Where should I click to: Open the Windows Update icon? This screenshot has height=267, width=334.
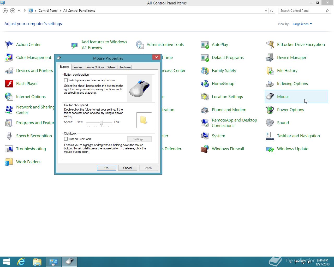270,149
